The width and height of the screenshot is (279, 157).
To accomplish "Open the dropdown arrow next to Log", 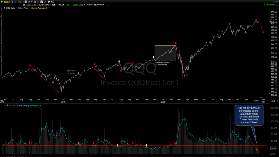I will [x=277, y=101].
